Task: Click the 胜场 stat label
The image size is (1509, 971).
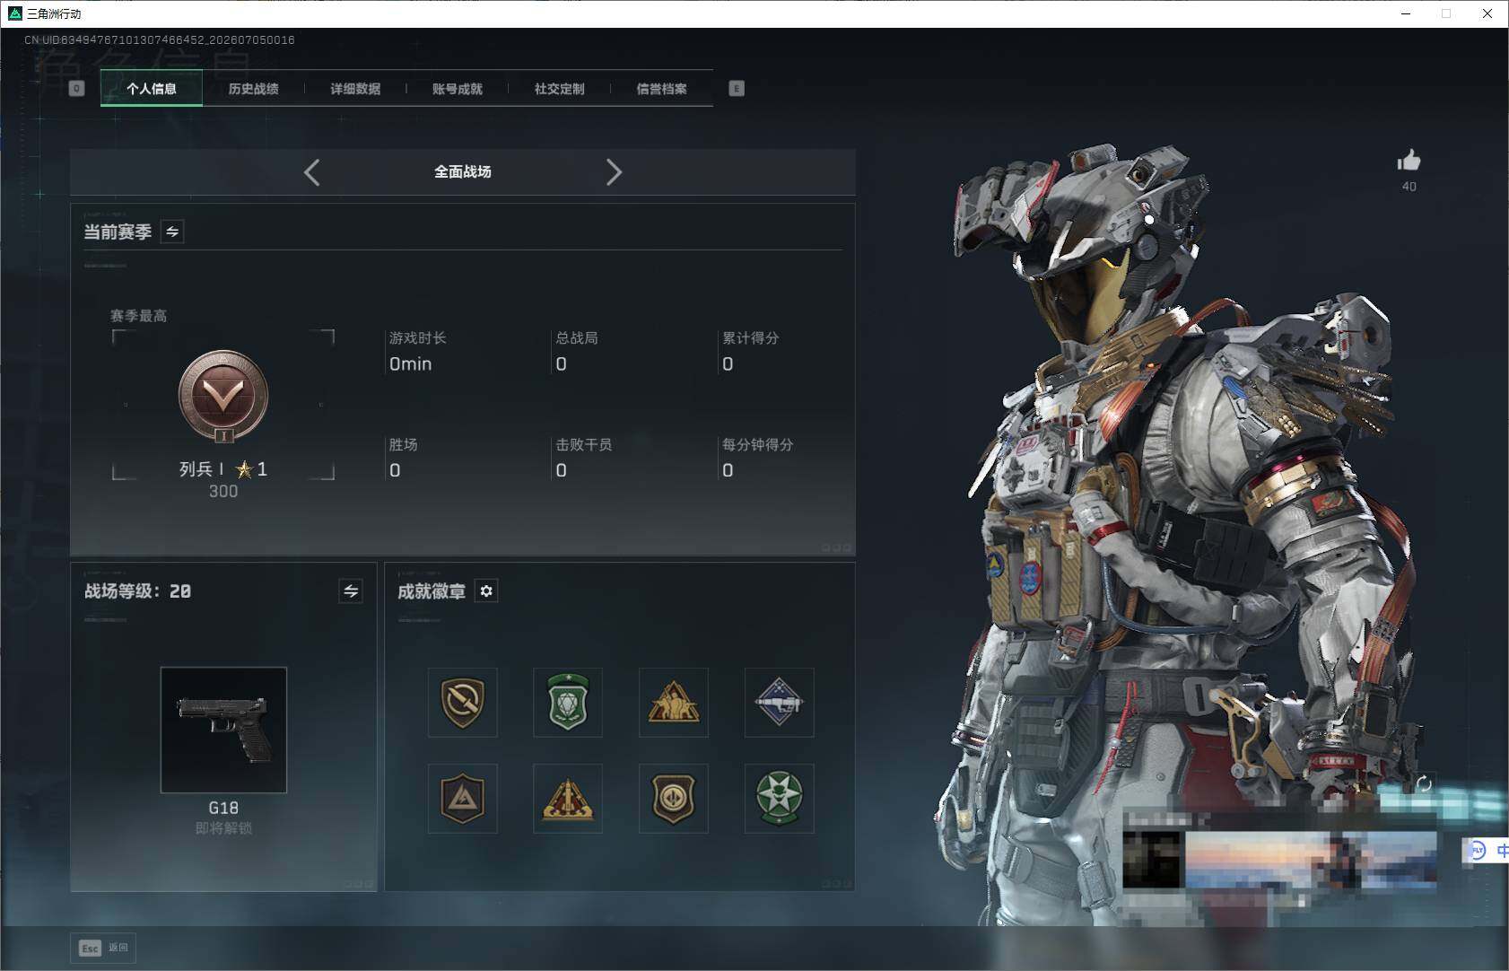Action: [x=403, y=444]
